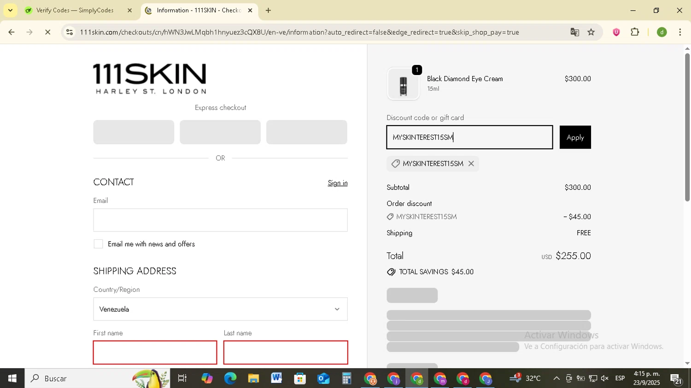The height and width of the screenshot is (388, 691).
Task: Open the extensions puzzle icon
Action: coord(635,32)
